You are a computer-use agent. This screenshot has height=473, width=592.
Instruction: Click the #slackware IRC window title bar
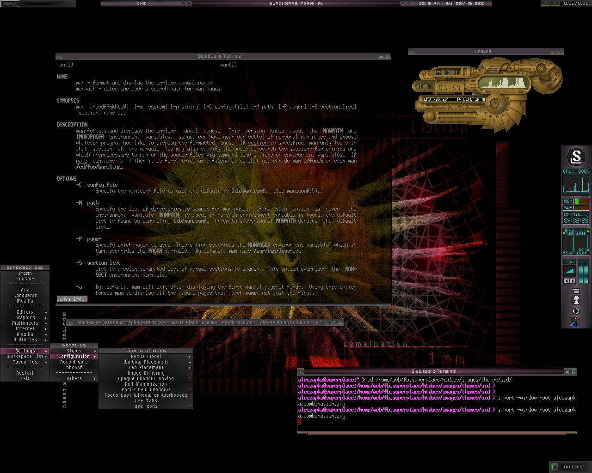pos(205,322)
